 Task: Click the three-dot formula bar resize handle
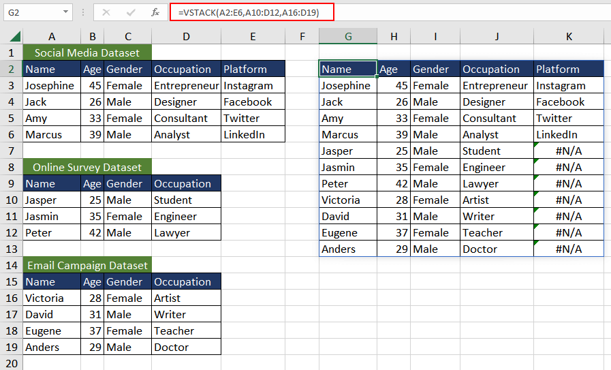click(82, 12)
